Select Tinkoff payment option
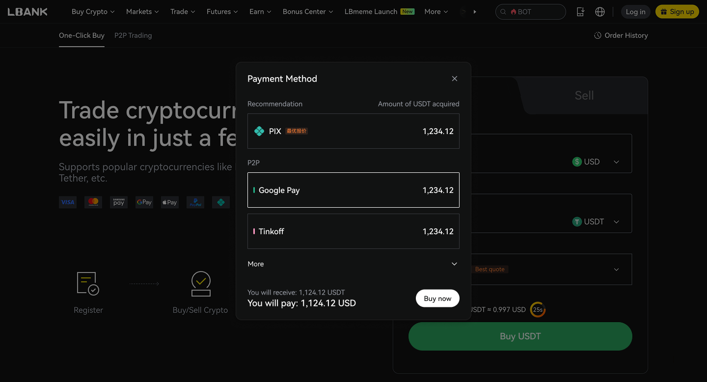The height and width of the screenshot is (382, 707). coord(353,231)
